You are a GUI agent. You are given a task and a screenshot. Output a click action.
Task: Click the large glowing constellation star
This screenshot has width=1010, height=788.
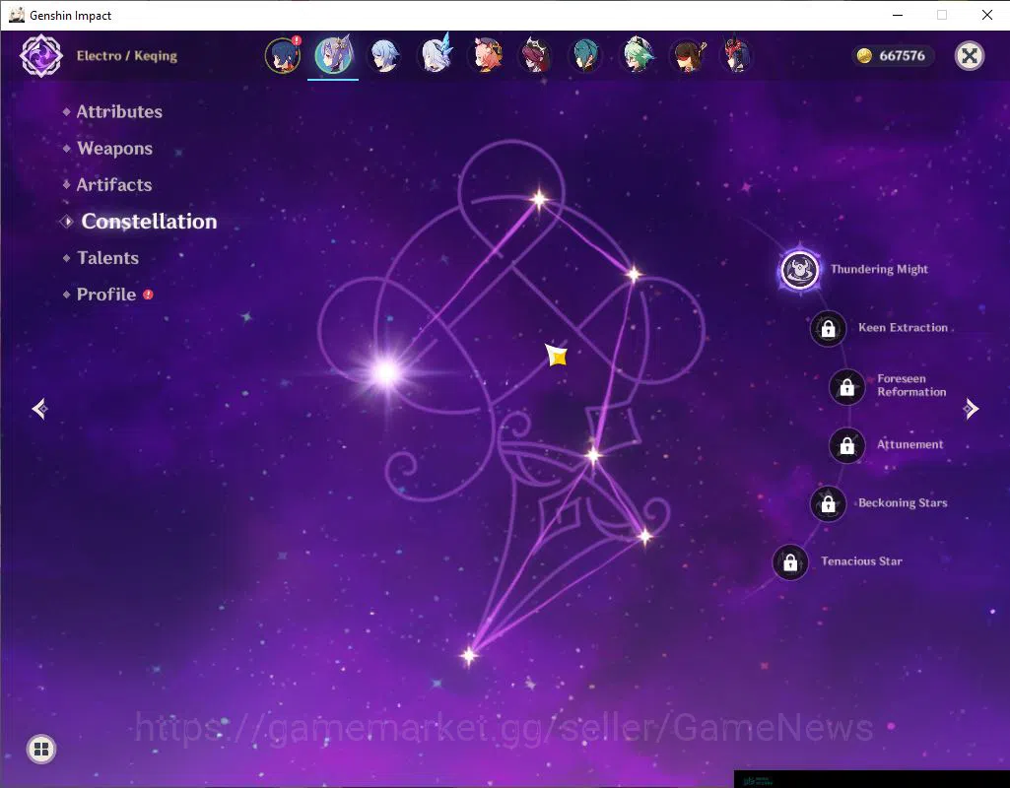click(x=386, y=372)
